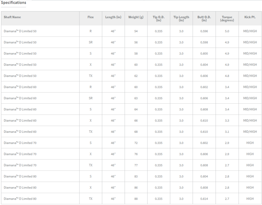The width and height of the screenshot is (262, 205).
Task: Select butt O.D. value 0.614
Action: click(204, 199)
